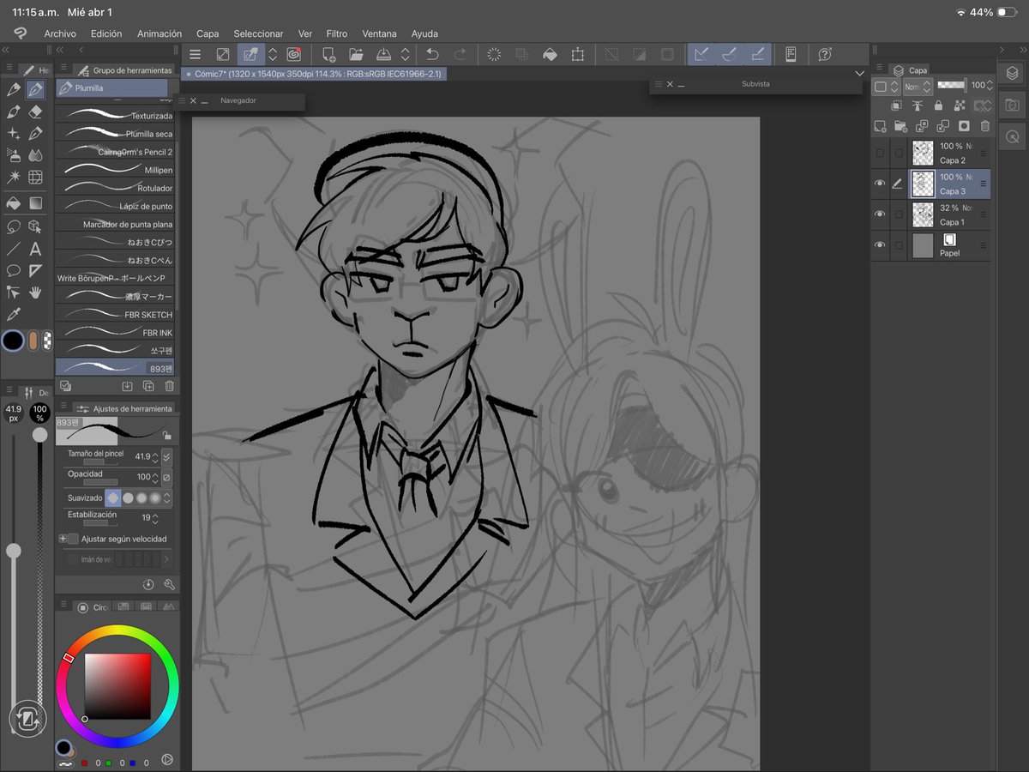
Task: Open the Edición menu
Action: [x=106, y=33]
